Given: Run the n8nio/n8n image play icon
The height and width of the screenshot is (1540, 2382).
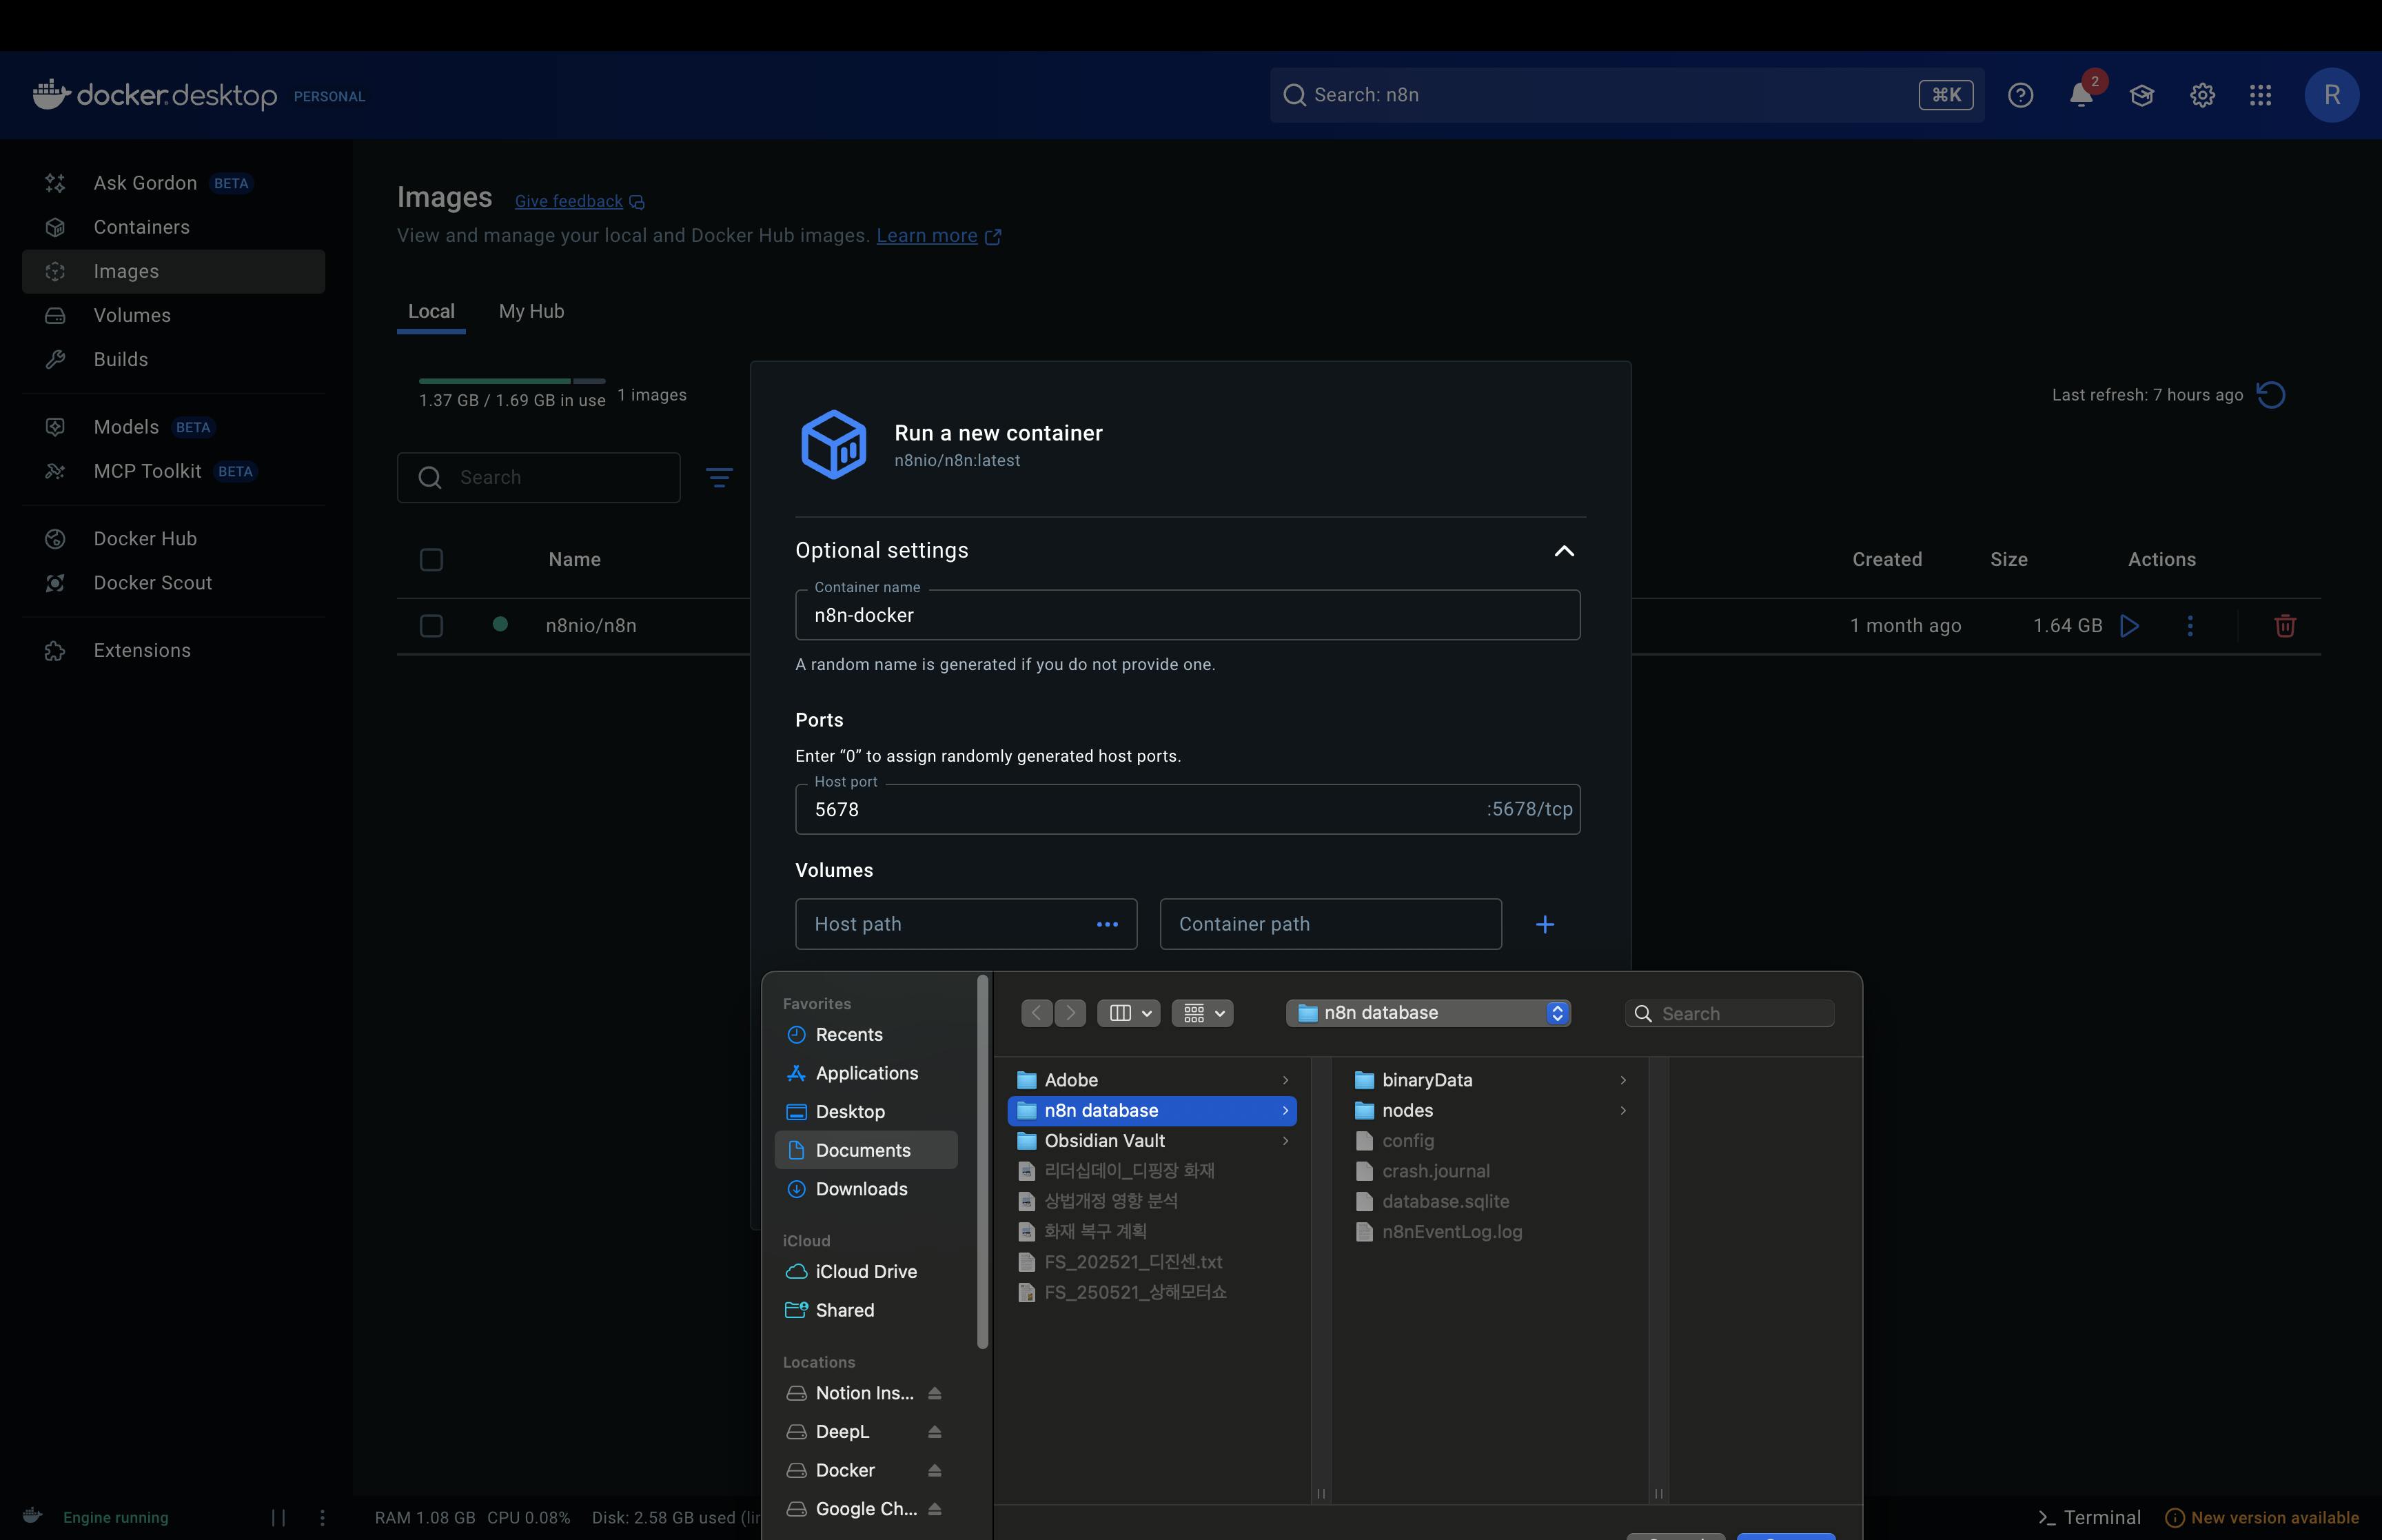Looking at the screenshot, I should click(2130, 626).
